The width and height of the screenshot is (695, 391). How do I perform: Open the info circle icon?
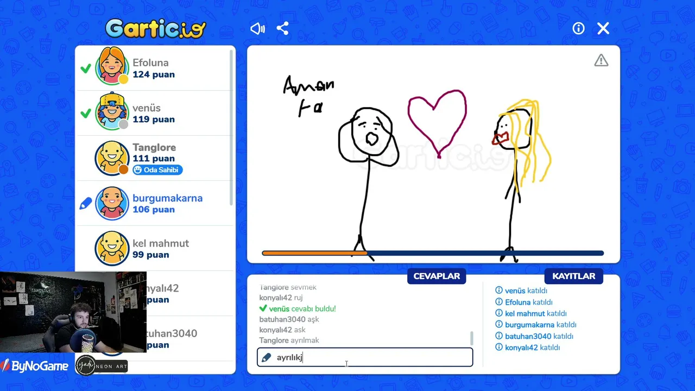coord(578,29)
